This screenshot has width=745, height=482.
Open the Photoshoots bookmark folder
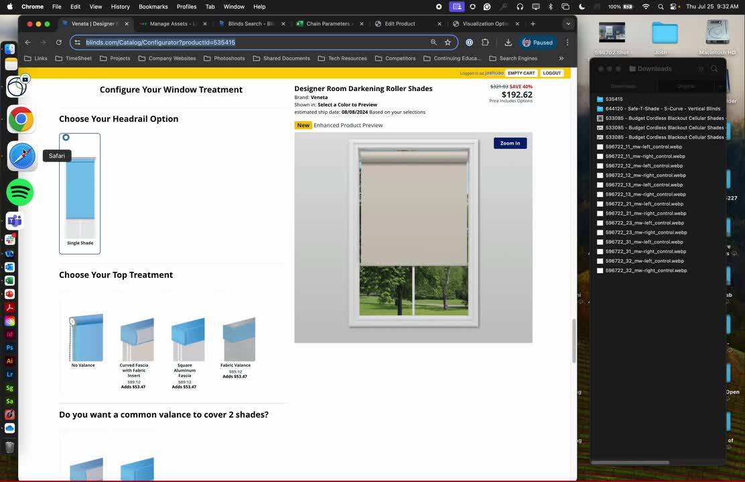point(224,58)
